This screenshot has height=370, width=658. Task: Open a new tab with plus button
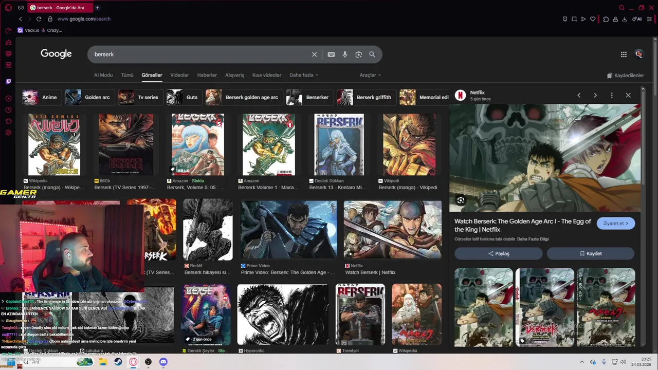(97, 8)
